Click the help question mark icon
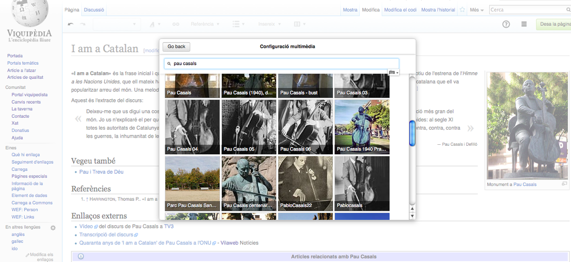 (x=506, y=24)
